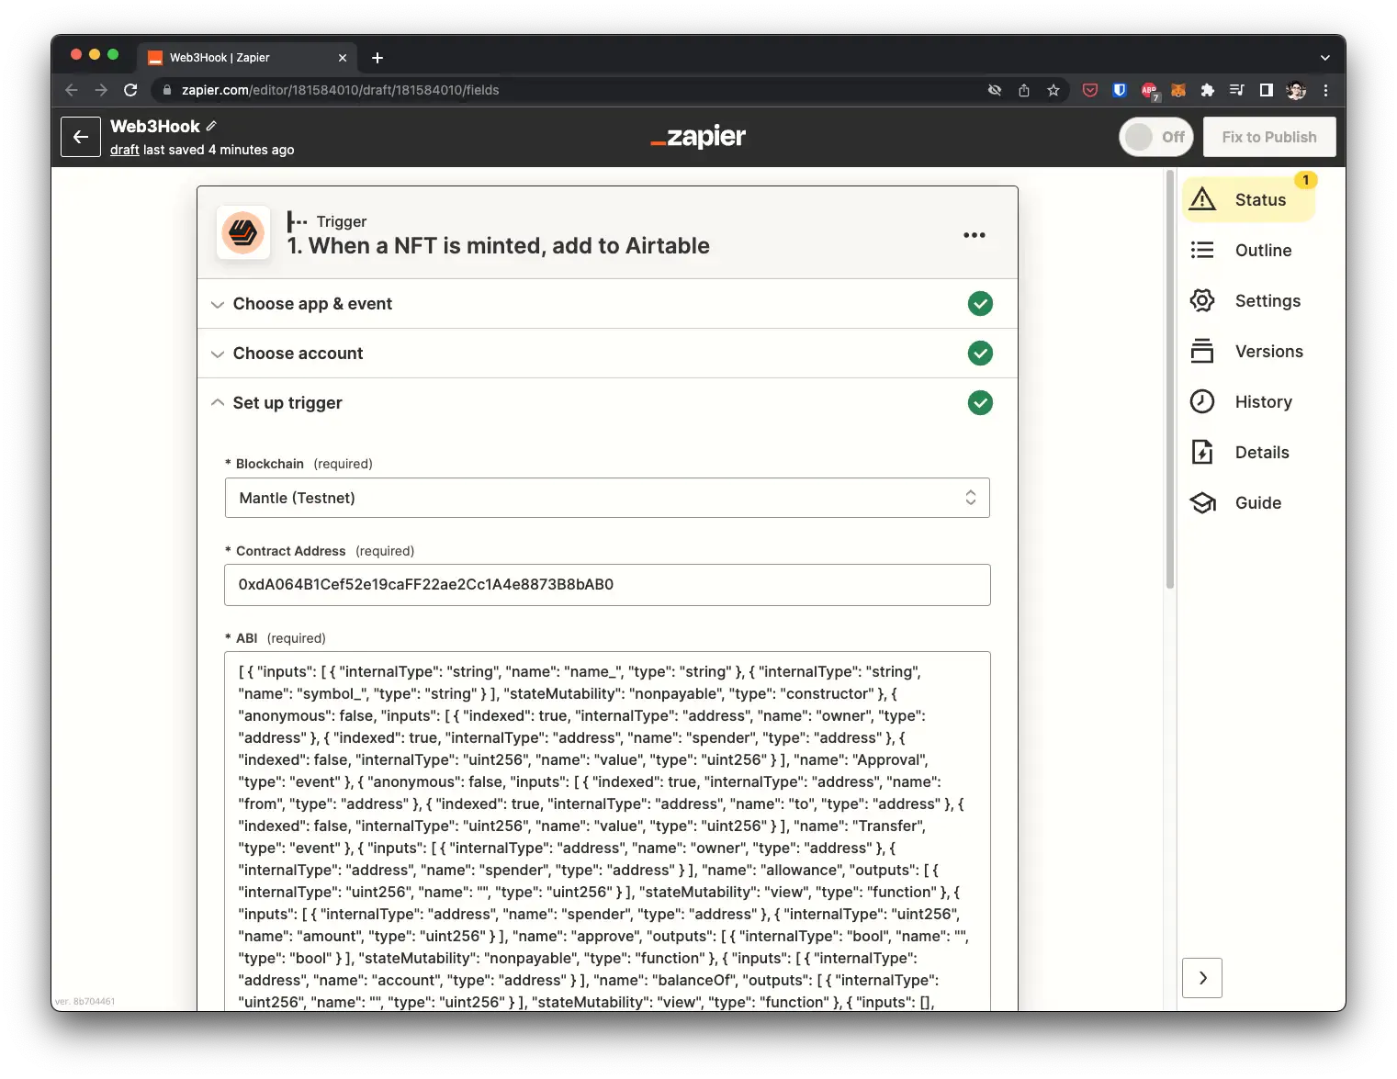This screenshot has width=1397, height=1079.
Task: Open the Status panel in sidebar
Action: click(x=1249, y=199)
